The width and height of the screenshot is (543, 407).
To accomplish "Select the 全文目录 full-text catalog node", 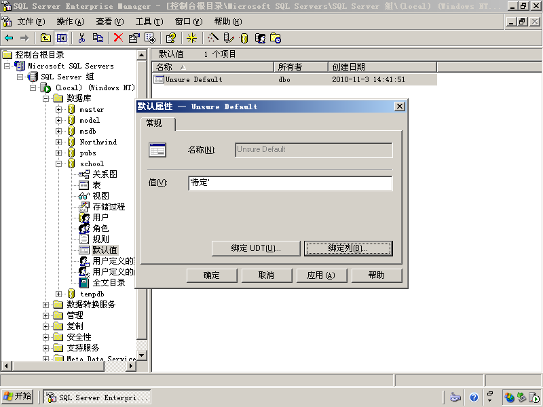I will [109, 283].
